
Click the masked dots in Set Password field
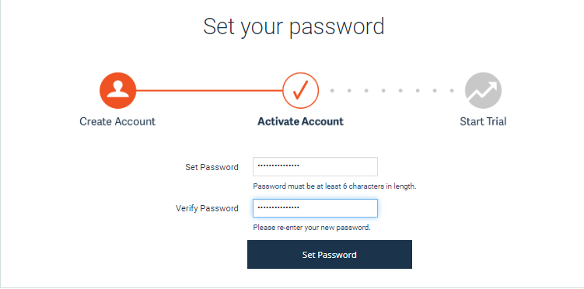click(x=278, y=166)
